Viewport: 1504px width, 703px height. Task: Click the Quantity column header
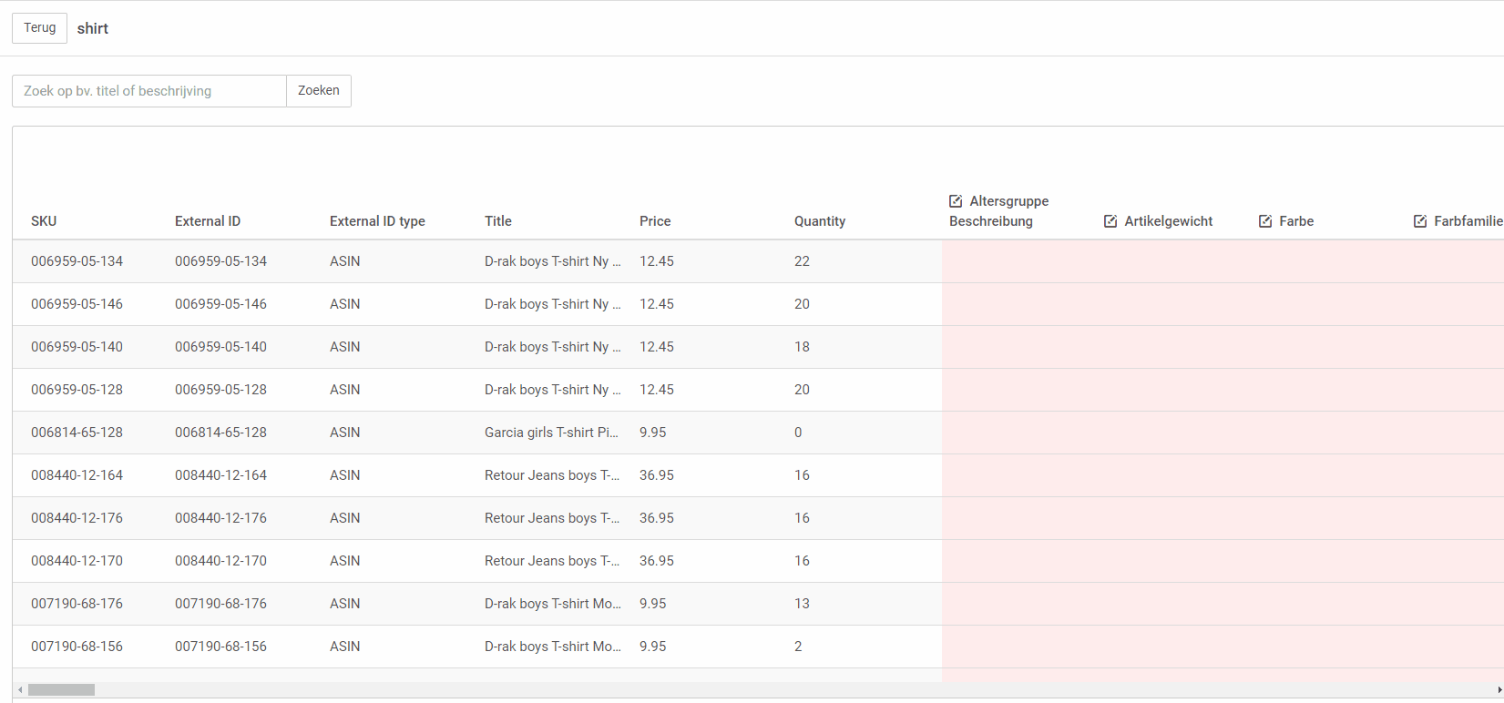(820, 221)
